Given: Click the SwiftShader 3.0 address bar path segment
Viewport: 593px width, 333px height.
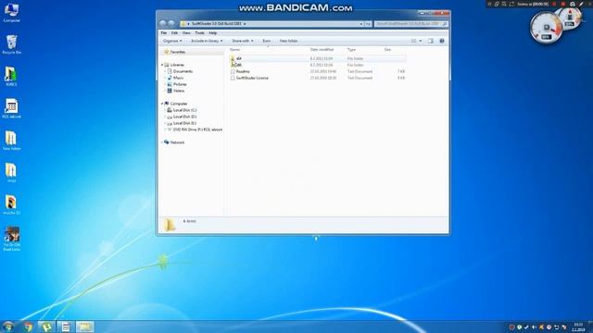Looking at the screenshot, I should (x=216, y=24).
